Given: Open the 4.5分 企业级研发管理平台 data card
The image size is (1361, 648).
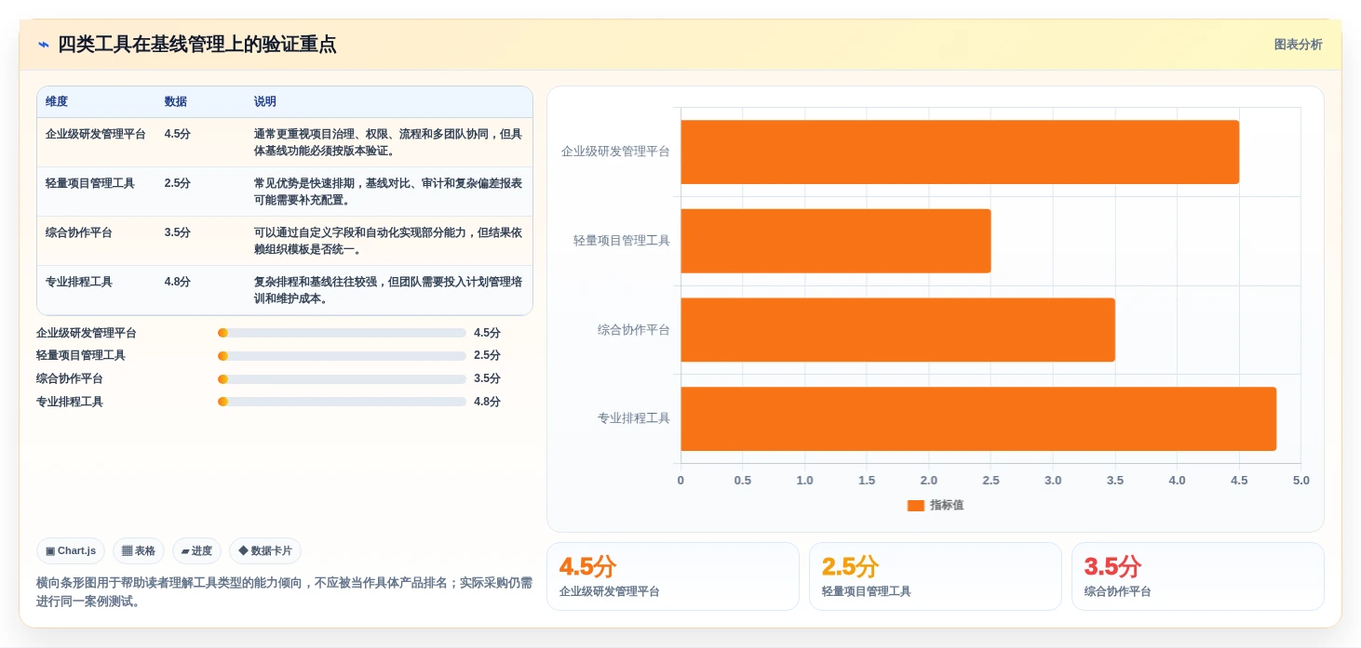Looking at the screenshot, I should [x=673, y=576].
